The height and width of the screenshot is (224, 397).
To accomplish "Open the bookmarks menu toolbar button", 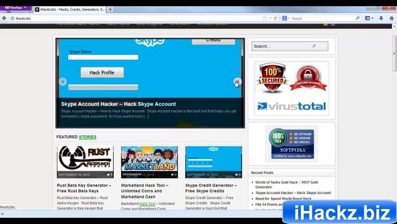I will pos(369,18).
